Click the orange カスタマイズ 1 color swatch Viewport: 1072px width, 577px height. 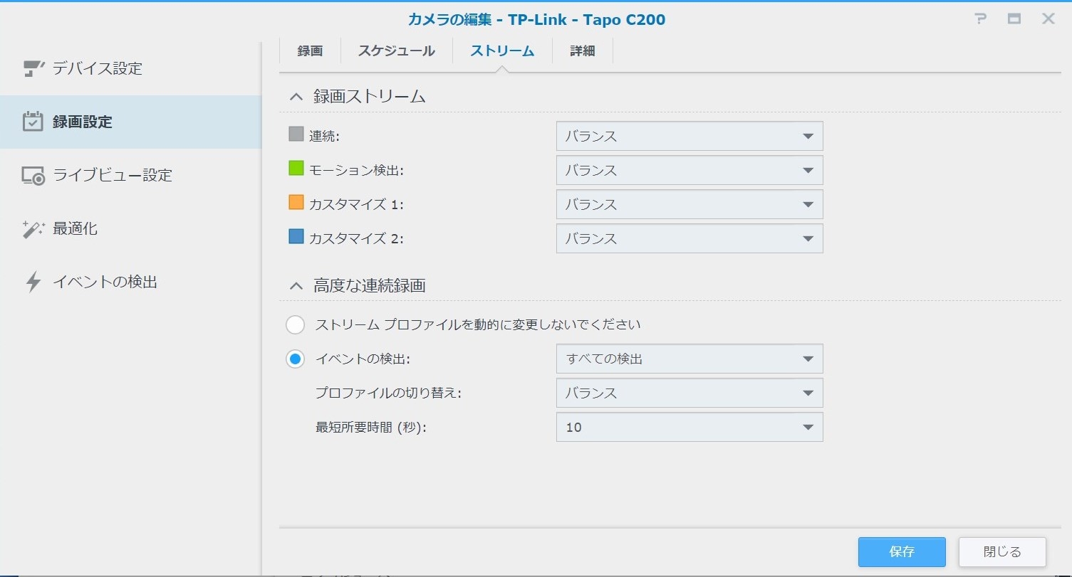click(296, 203)
